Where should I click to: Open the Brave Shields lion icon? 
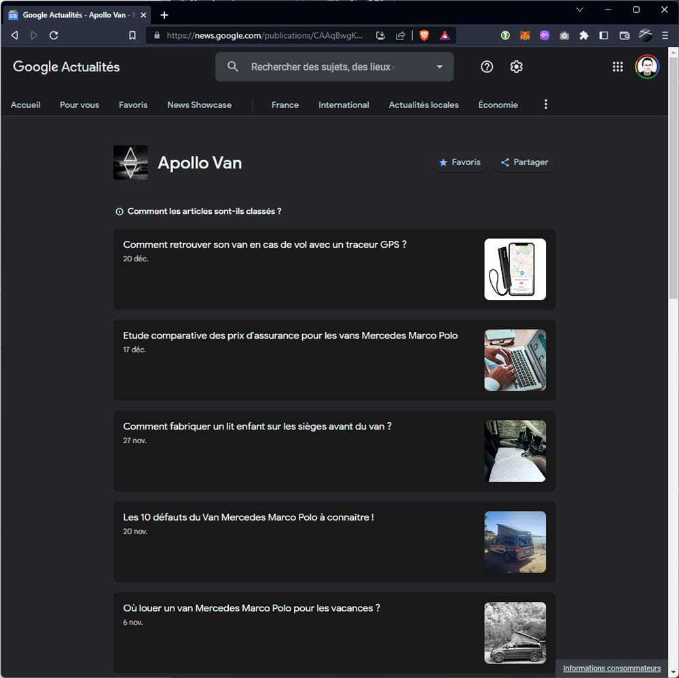coord(424,35)
